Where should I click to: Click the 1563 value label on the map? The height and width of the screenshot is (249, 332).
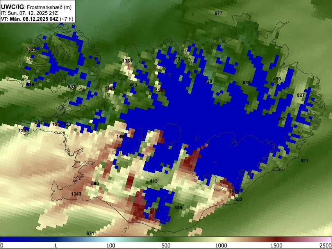(161, 90)
